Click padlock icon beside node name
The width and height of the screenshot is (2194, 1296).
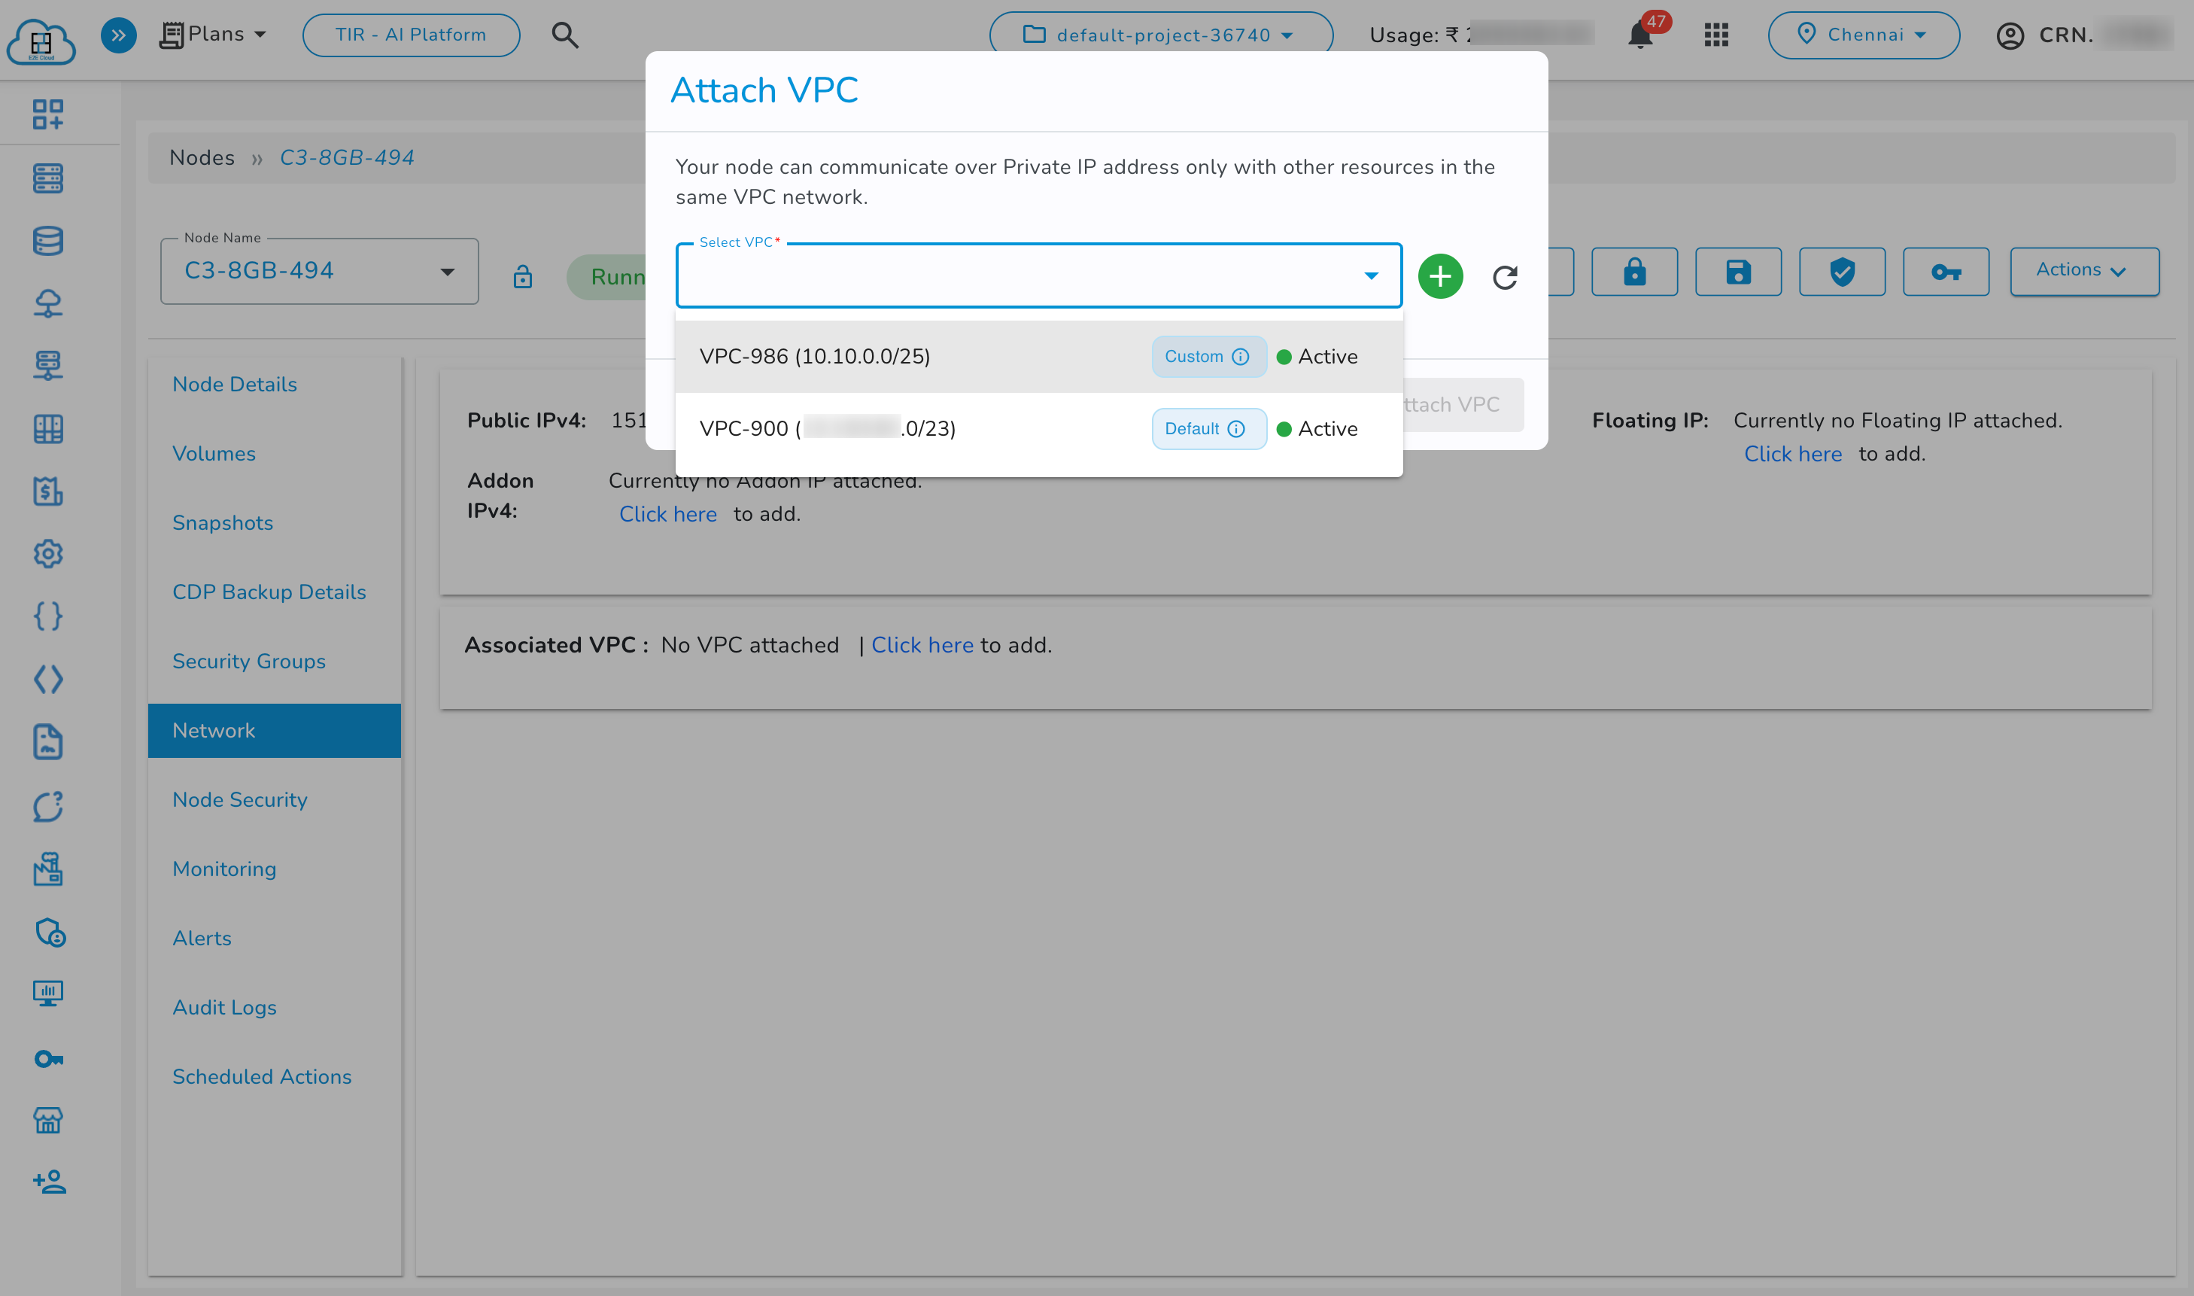point(522,276)
